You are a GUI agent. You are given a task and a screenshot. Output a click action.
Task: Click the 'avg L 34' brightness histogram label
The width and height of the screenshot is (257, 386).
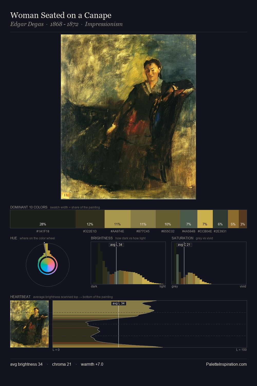(116, 245)
